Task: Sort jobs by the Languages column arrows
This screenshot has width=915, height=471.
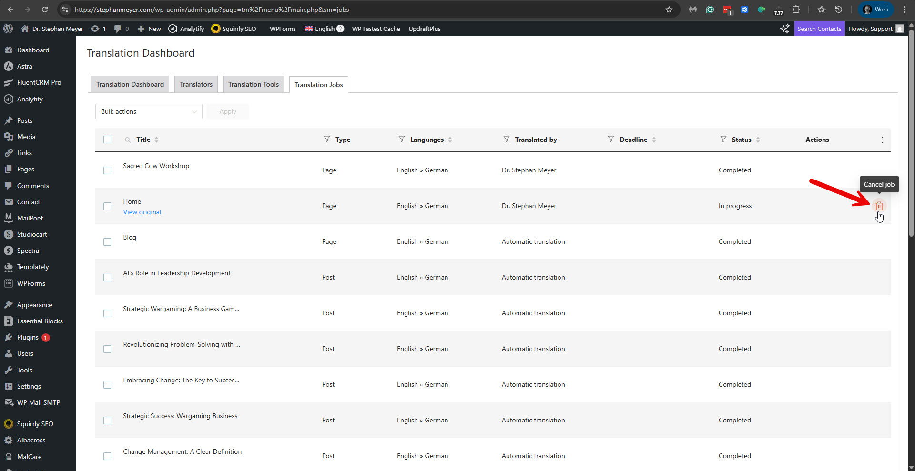Action: coord(450,140)
